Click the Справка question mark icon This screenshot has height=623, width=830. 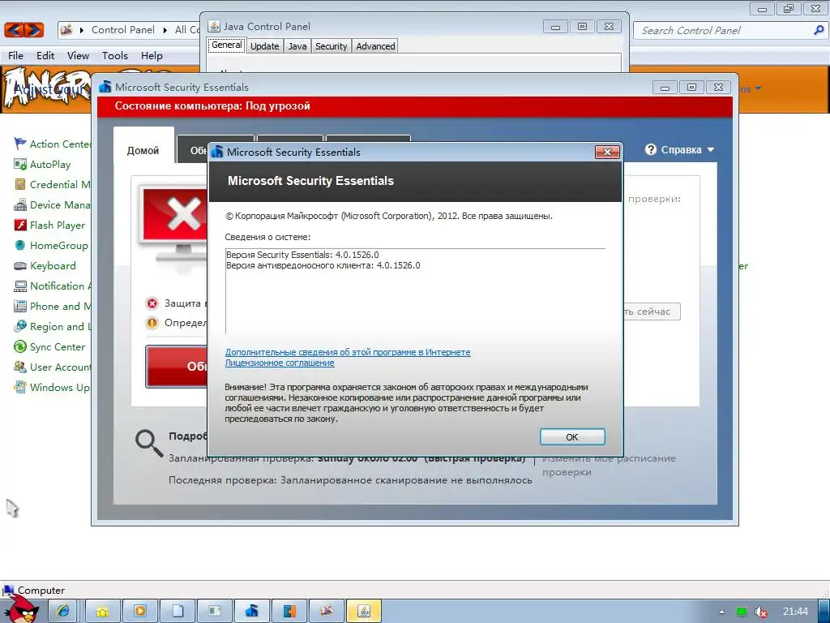(x=651, y=150)
